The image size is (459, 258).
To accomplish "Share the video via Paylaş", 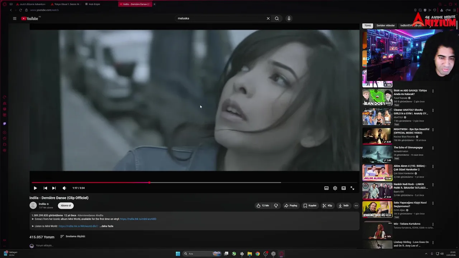I will 291,206.
